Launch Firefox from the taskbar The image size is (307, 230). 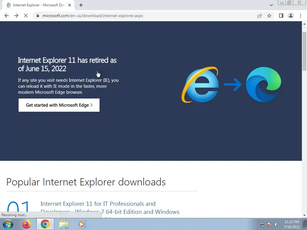(27, 224)
